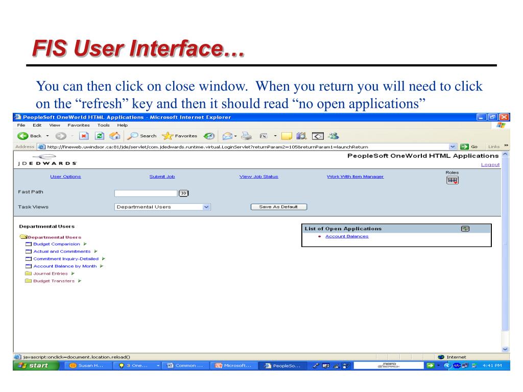Open the Help menu
523x392 pixels.
(x=123, y=126)
